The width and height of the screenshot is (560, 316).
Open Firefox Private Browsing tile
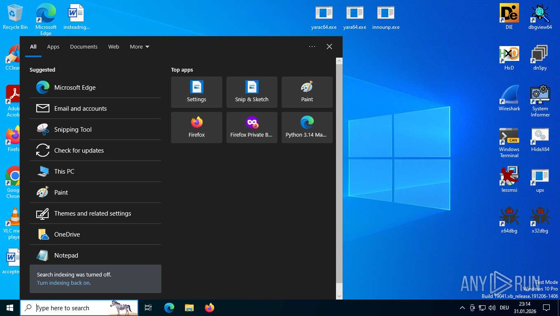[252, 128]
